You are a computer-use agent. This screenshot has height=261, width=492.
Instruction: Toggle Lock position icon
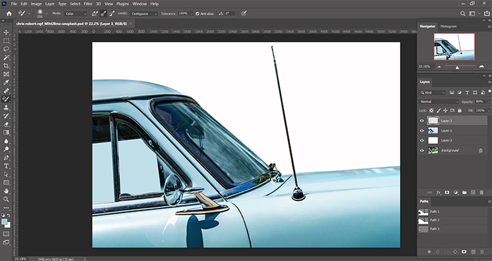click(445, 111)
